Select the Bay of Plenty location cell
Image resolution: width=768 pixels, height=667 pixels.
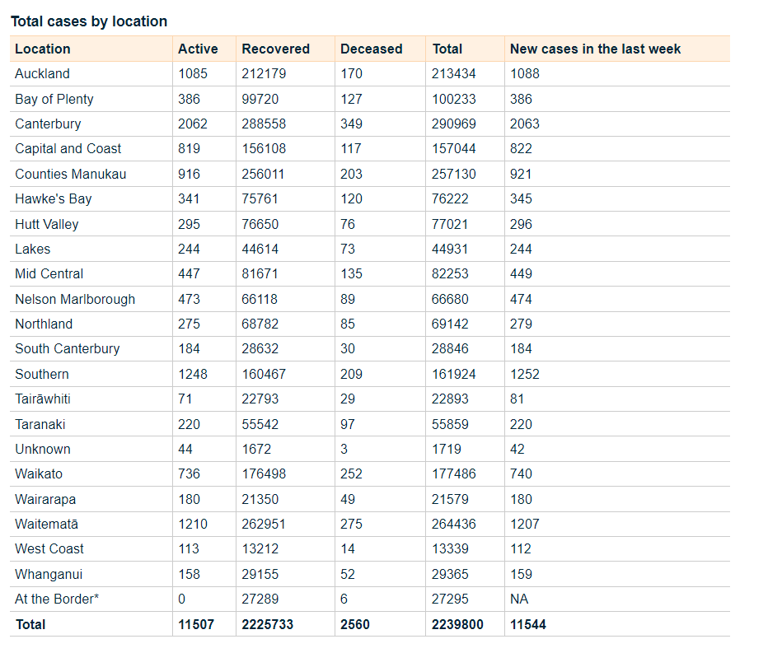pos(54,99)
